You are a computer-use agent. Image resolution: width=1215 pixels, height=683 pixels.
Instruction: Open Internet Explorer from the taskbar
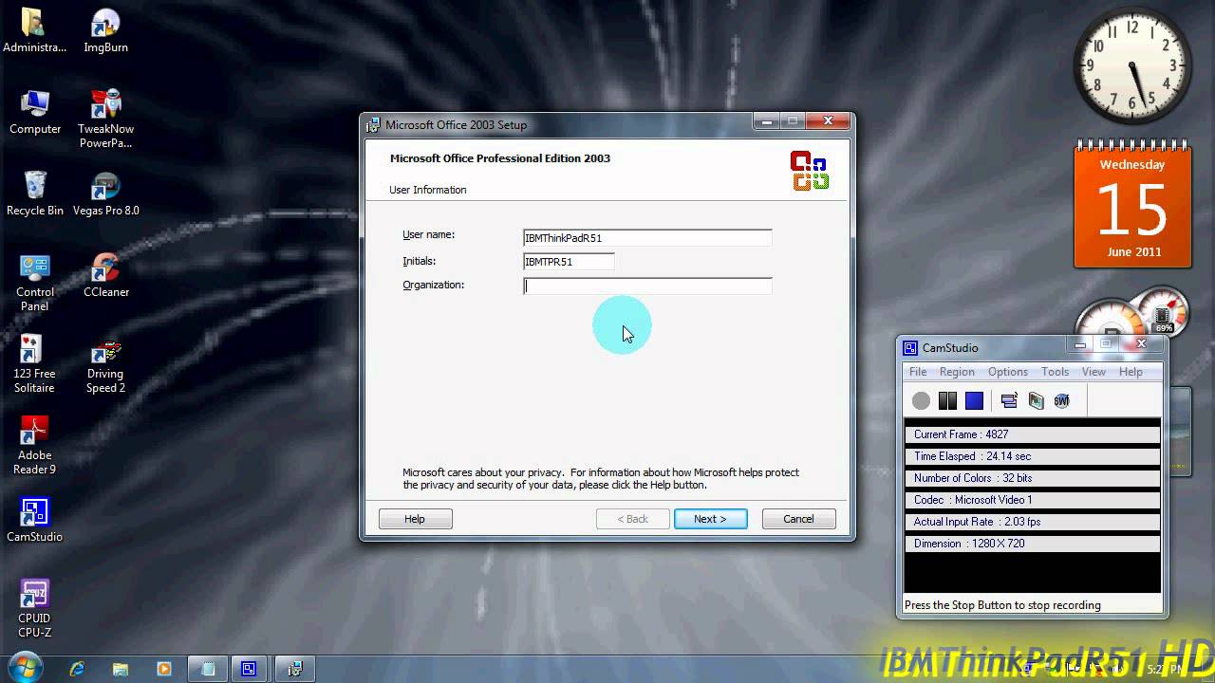pyautogui.click(x=78, y=668)
